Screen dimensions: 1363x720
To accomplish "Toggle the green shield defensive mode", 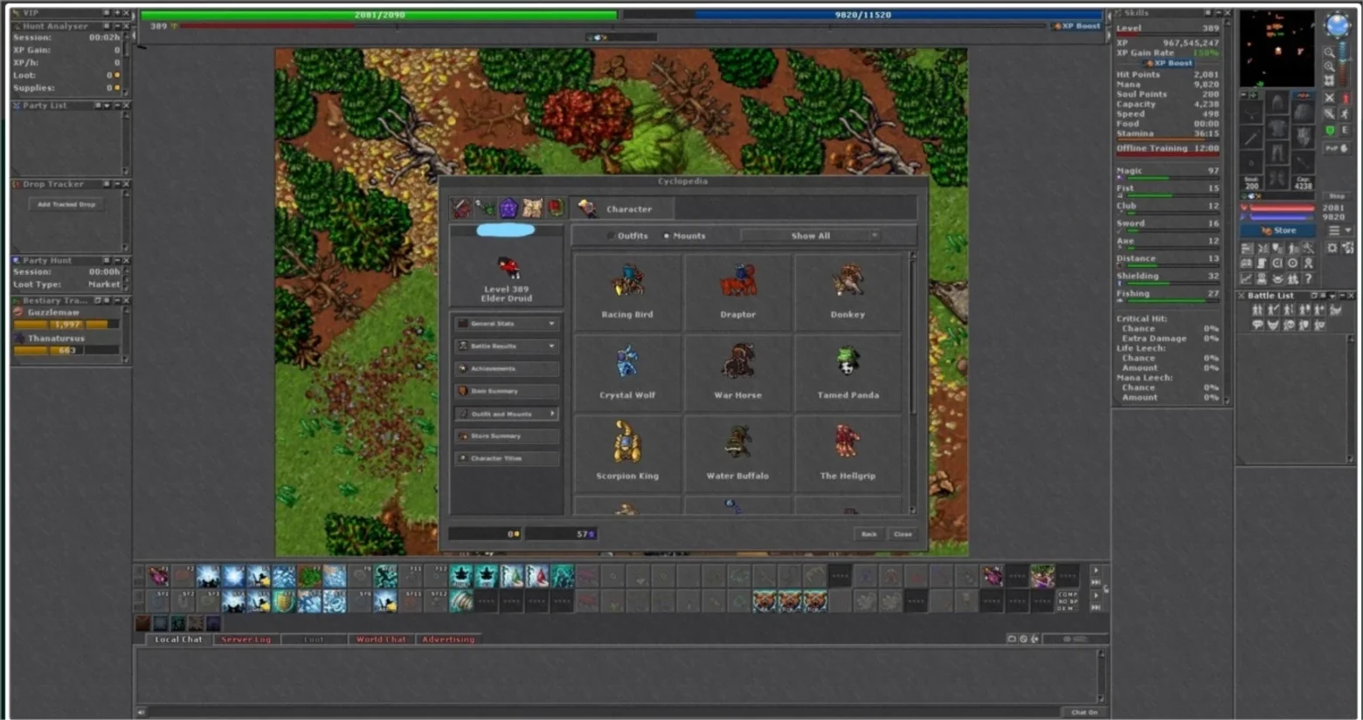I will coord(1330,131).
